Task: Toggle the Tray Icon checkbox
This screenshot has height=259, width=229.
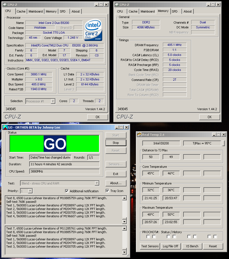Action: point(107,191)
